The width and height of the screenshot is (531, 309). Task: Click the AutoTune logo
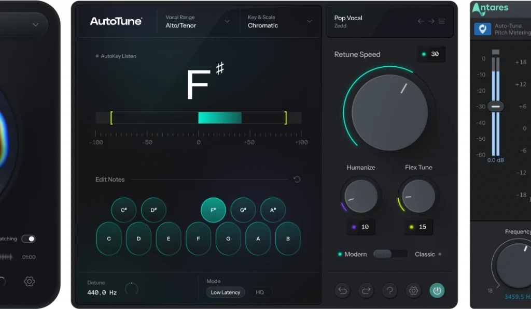click(x=116, y=21)
